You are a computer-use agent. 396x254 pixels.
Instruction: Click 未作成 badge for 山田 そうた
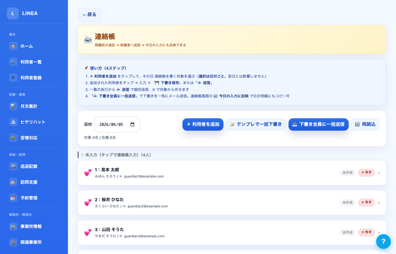347,232
